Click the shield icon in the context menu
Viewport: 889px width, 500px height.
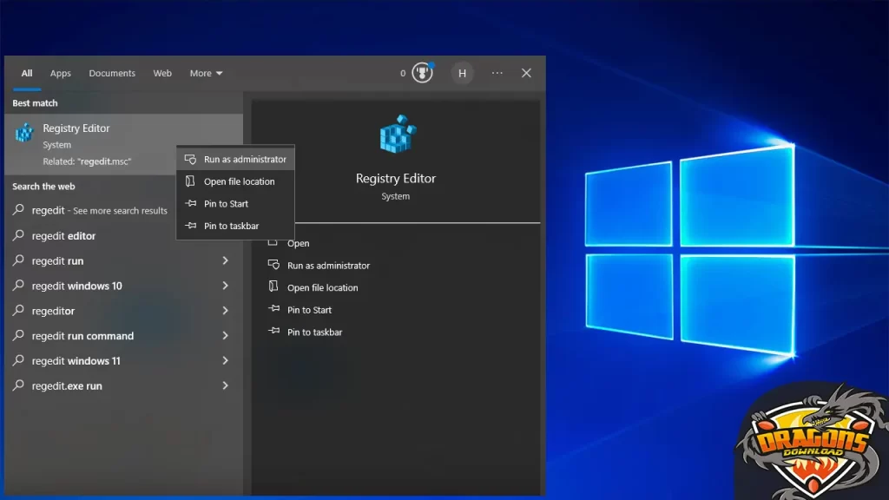pos(191,160)
